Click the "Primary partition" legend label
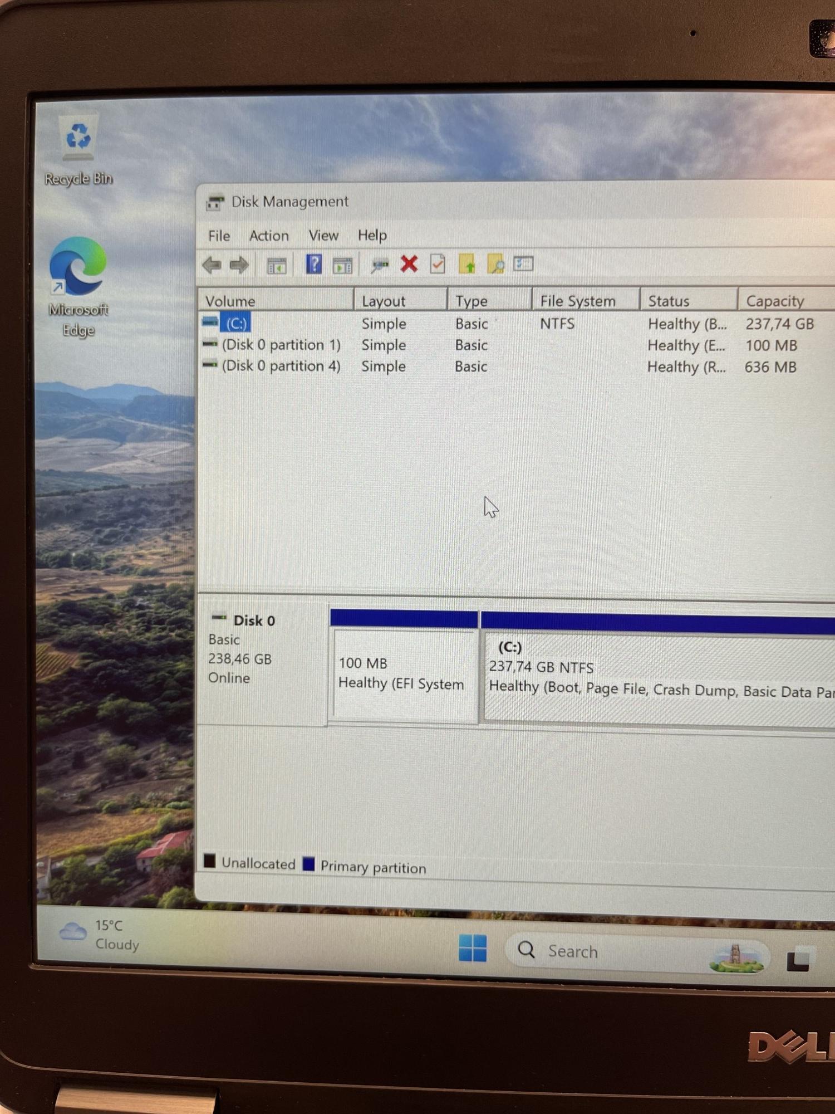Screen dimensions: 835x1114 point(373,867)
